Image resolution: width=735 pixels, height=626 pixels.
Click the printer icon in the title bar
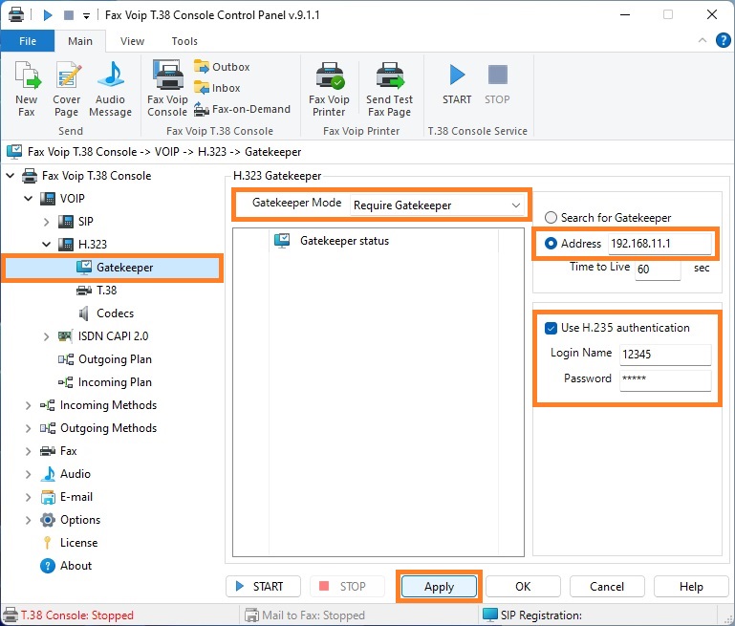pyautogui.click(x=16, y=15)
